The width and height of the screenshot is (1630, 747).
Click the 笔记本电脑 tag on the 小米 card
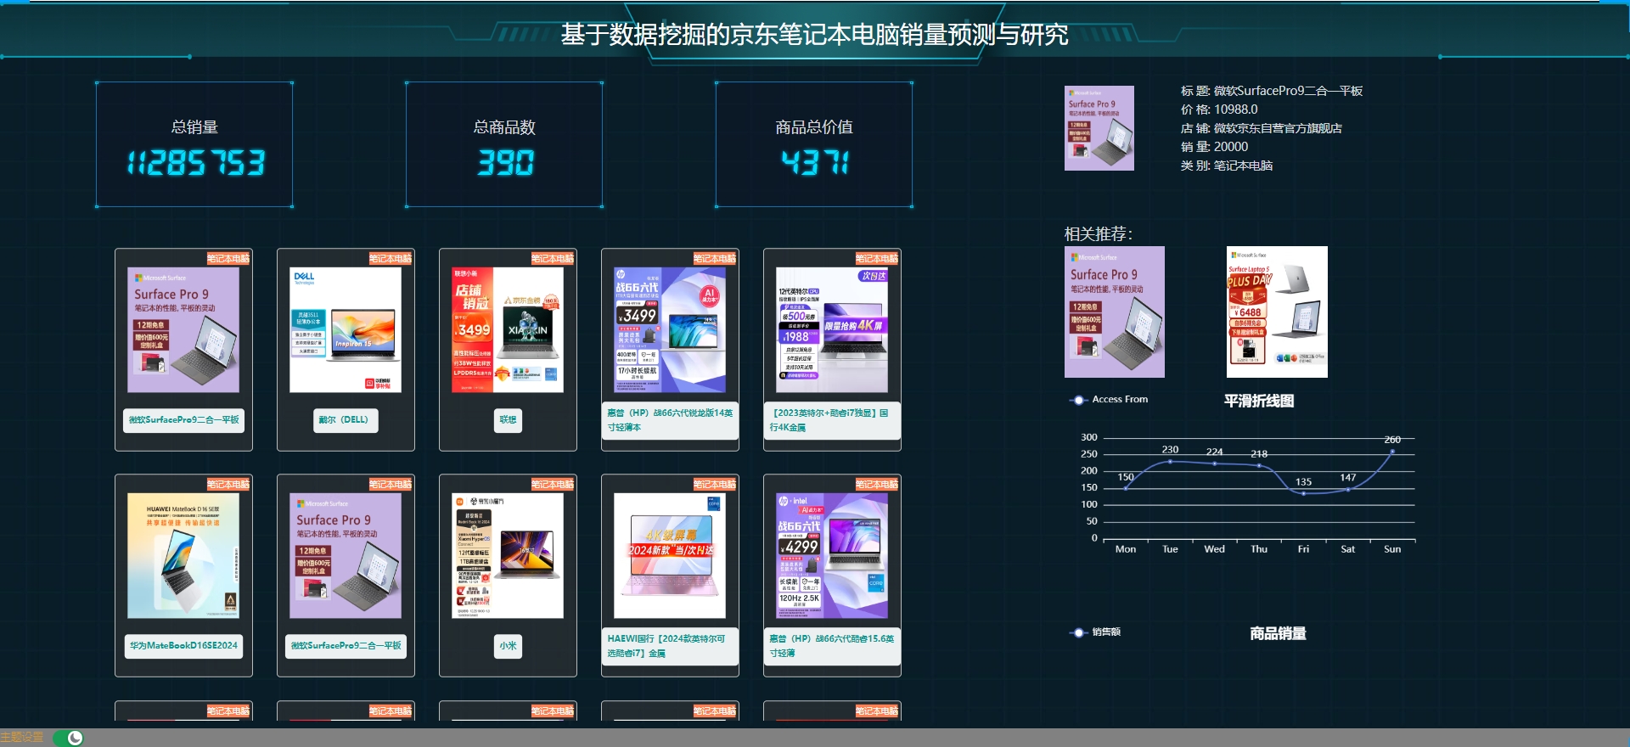(x=553, y=485)
